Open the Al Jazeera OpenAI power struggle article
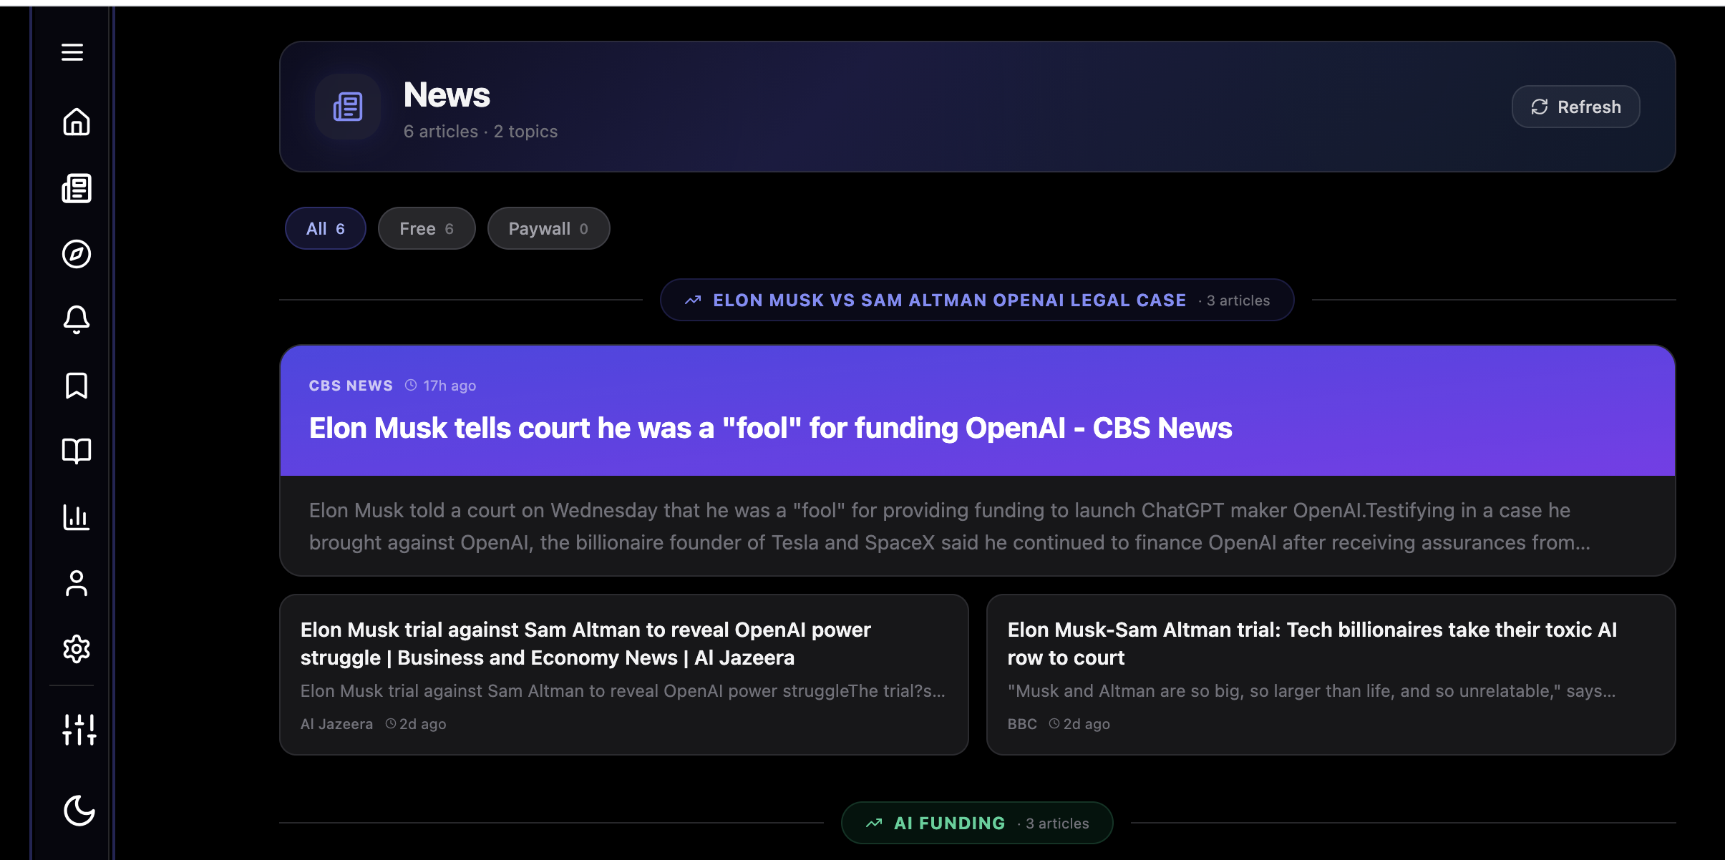 click(623, 675)
